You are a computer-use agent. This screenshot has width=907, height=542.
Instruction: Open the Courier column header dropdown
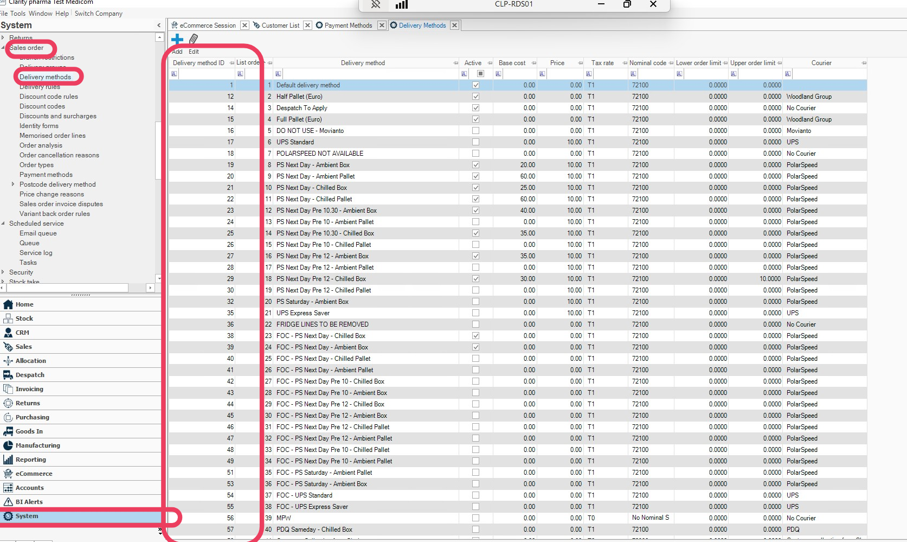(864, 63)
